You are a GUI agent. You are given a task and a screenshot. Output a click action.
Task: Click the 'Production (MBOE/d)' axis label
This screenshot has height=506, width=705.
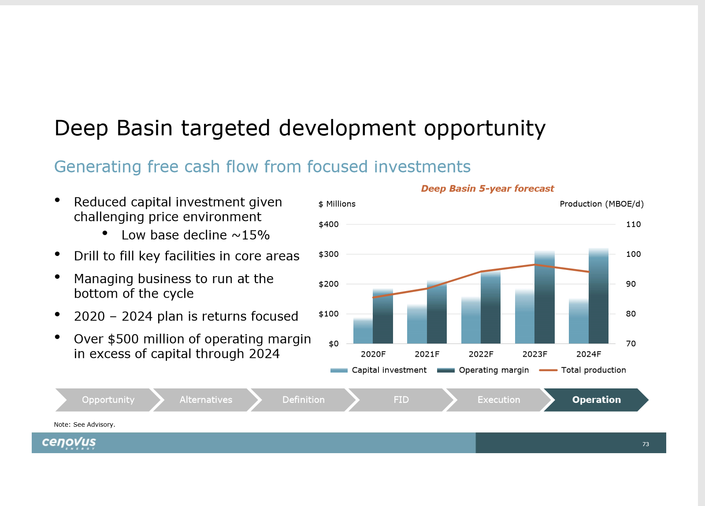tap(601, 204)
